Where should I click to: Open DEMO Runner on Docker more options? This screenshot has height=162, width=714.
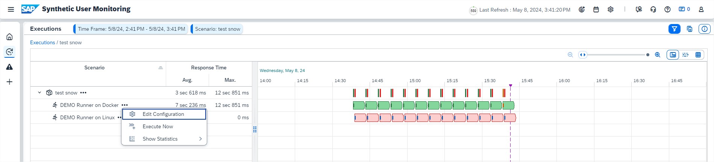click(125, 105)
